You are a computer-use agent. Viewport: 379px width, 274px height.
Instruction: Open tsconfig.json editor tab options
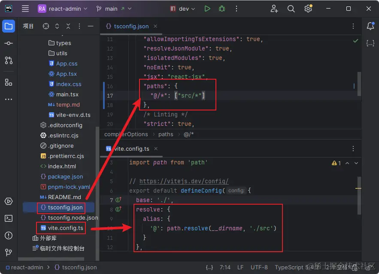tap(353, 26)
